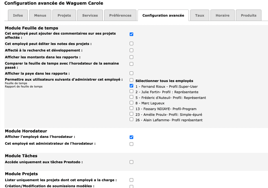Check Alain Laflamme Profil représentant box

(x=131, y=120)
